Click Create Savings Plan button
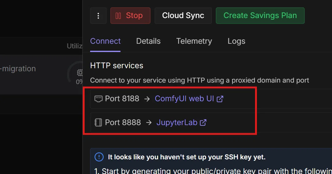 pos(260,16)
